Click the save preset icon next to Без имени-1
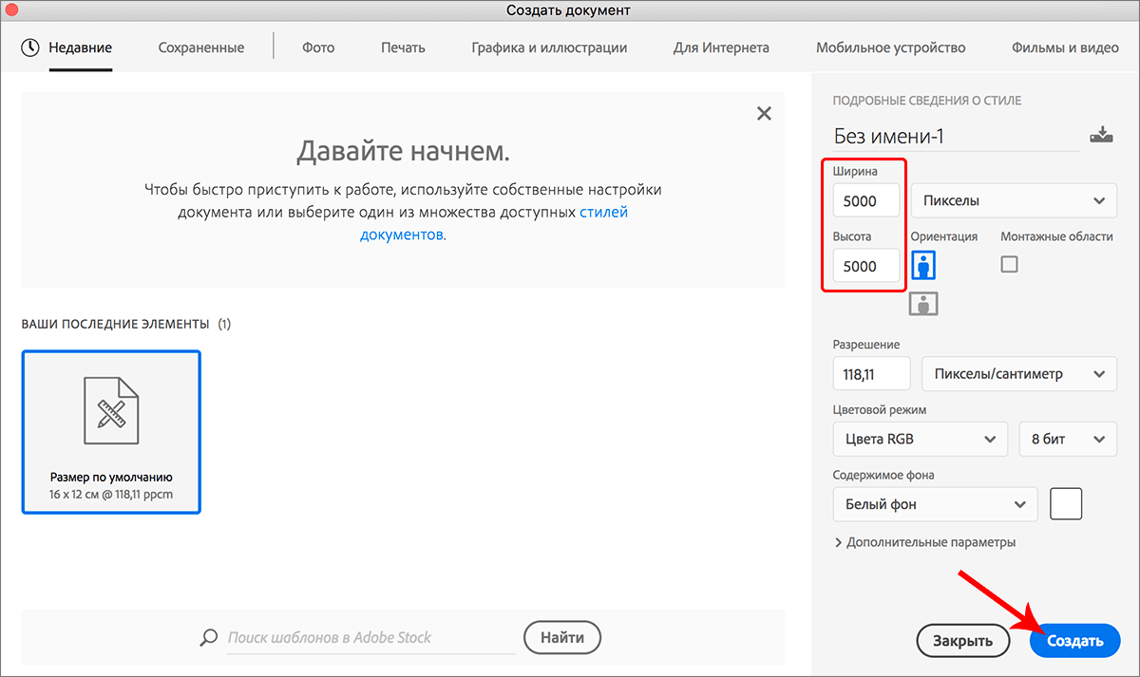1140x677 pixels. 1101,134
